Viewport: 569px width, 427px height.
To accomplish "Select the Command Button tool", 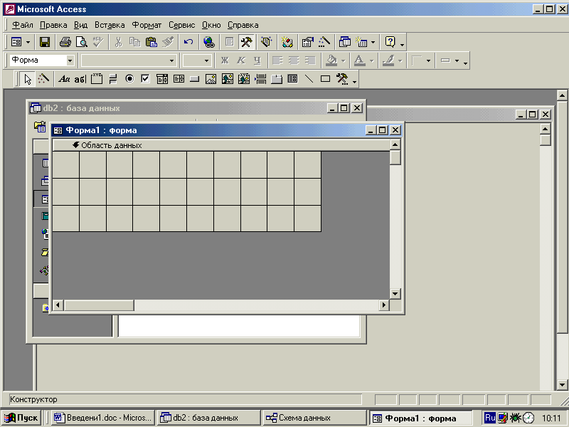I will (x=194, y=79).
